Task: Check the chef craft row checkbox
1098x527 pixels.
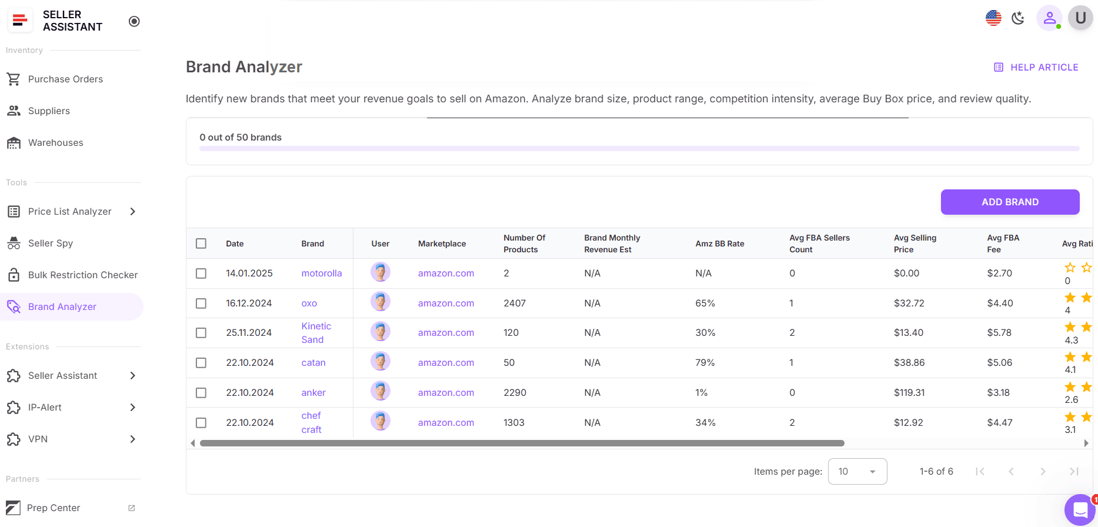Action: pyautogui.click(x=201, y=423)
